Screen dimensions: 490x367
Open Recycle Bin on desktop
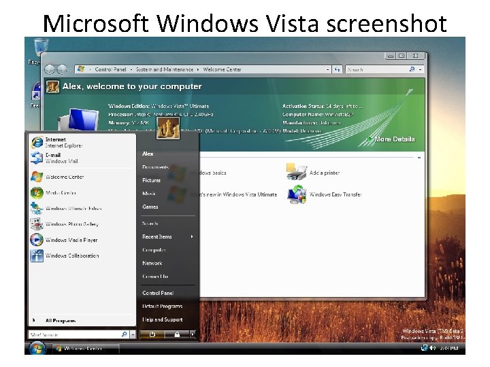tap(40, 50)
